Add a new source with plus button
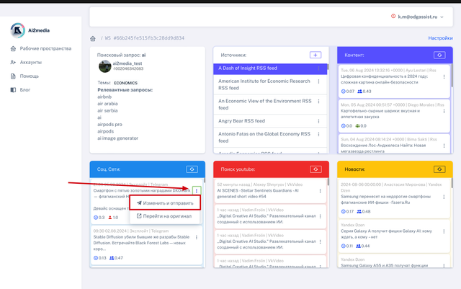The image size is (461, 289). point(315,55)
